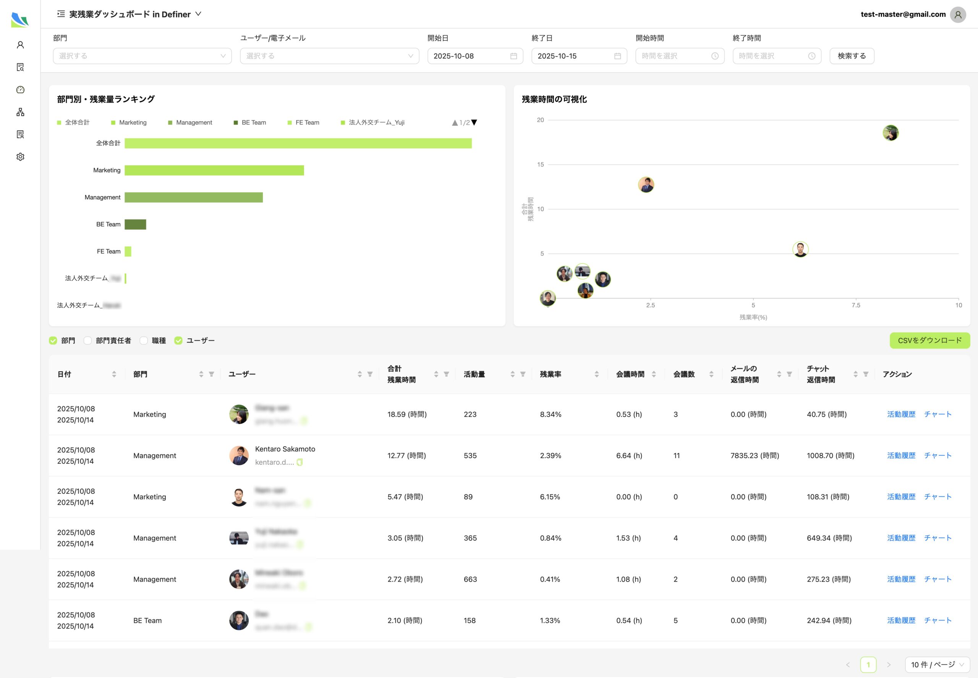Viewport: 978px width, 678px height.
Task: Go to next legend page arrow
Action: coord(474,122)
